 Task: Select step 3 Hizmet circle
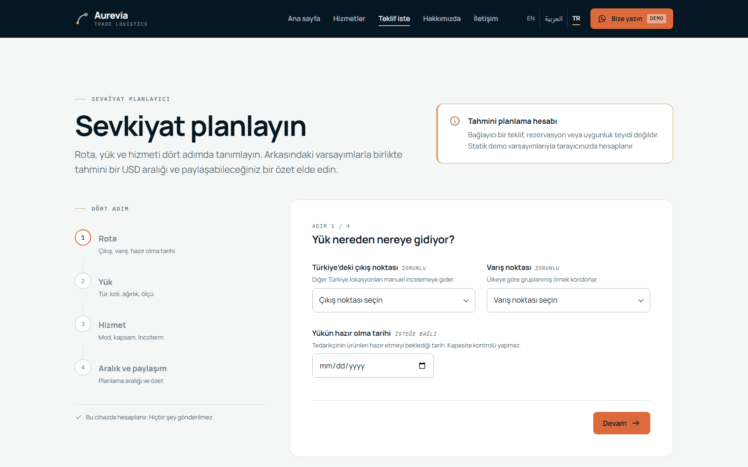83,324
